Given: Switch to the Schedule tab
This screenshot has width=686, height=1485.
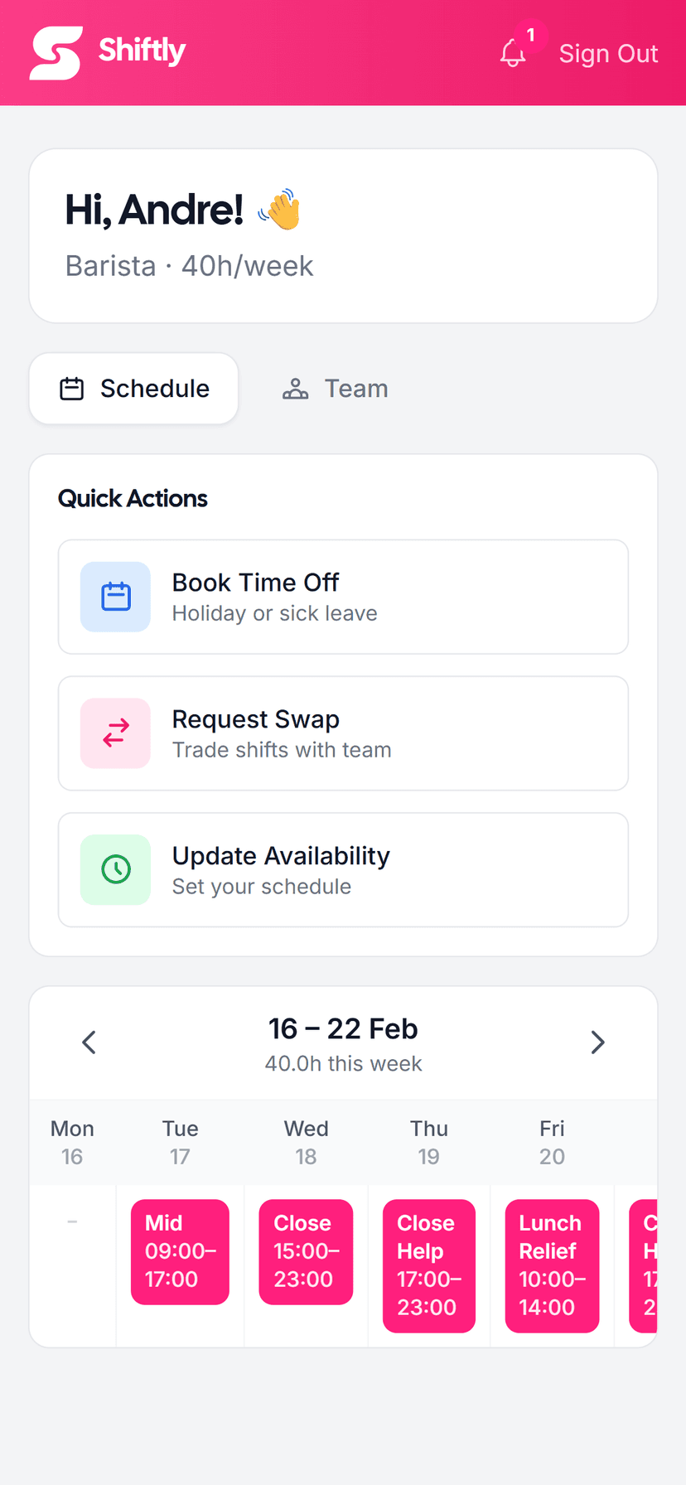Looking at the screenshot, I should click(x=133, y=388).
